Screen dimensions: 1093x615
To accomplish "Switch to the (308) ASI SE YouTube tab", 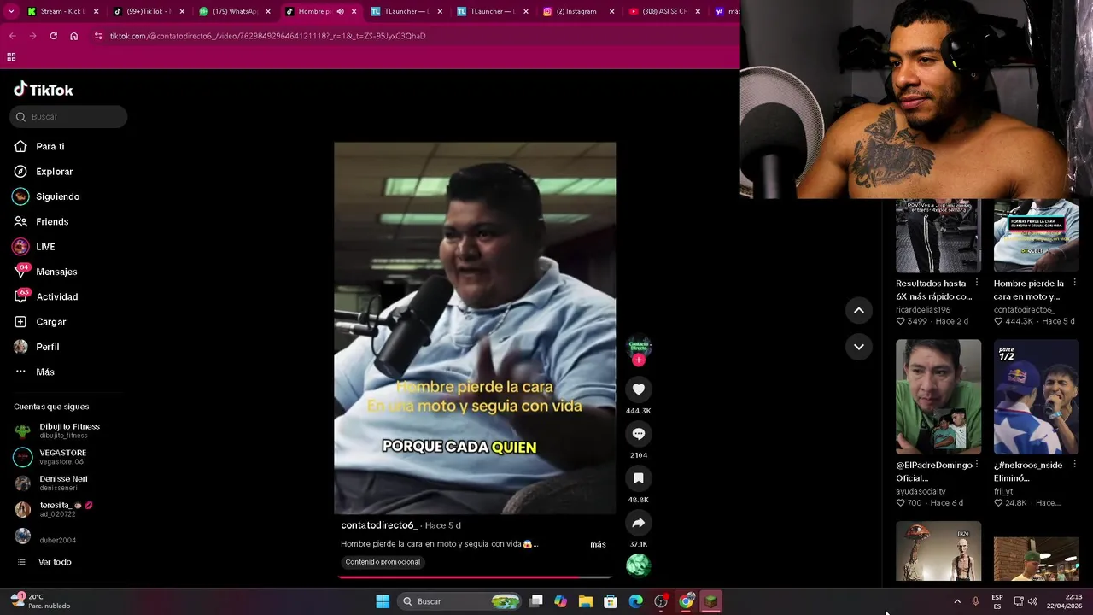I will coord(663,11).
